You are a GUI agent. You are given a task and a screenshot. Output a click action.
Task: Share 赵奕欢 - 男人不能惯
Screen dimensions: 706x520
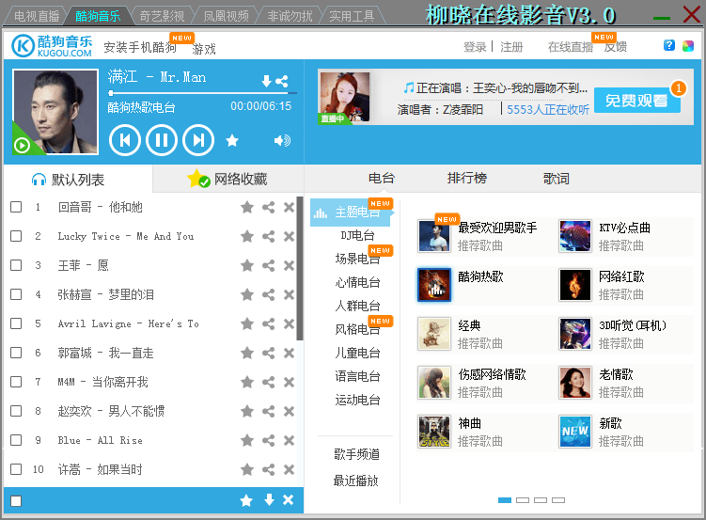tap(268, 411)
